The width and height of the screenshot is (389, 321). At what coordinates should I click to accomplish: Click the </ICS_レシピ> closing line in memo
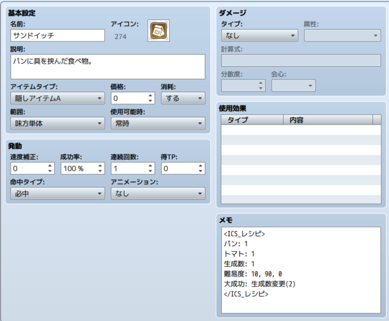pos(246,294)
